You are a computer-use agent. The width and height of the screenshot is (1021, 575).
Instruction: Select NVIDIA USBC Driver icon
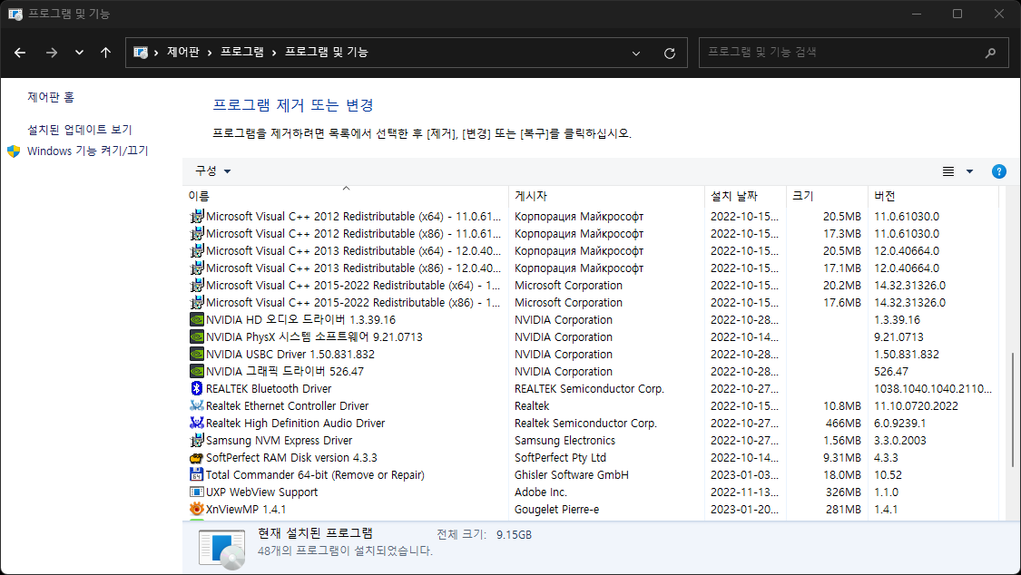coord(197,355)
